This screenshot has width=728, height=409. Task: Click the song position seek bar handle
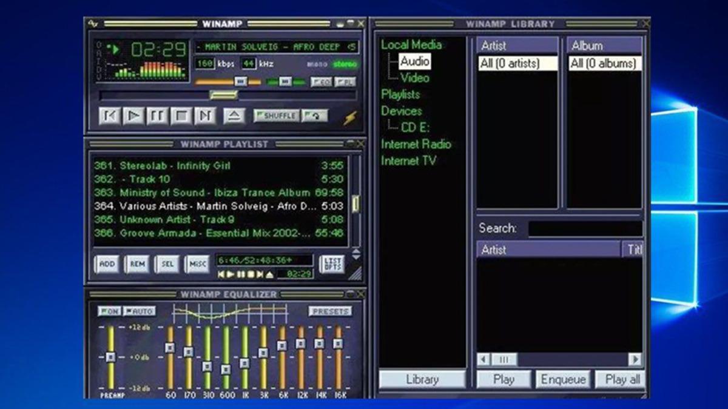pyautogui.click(x=223, y=95)
